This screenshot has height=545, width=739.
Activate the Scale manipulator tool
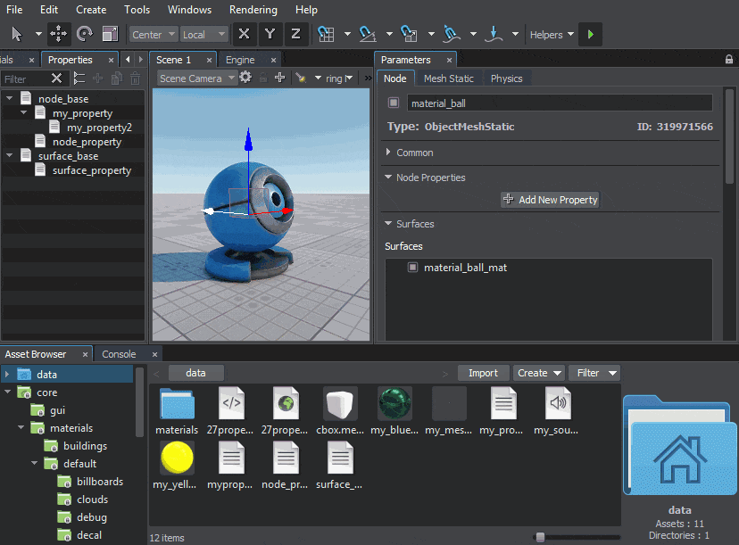pos(111,34)
